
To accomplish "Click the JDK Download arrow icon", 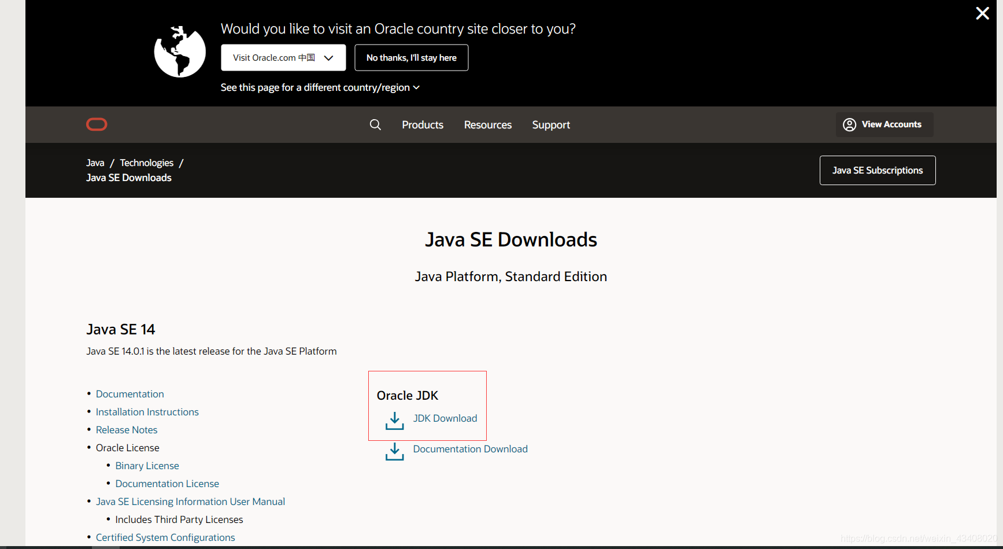I will pyautogui.click(x=395, y=421).
